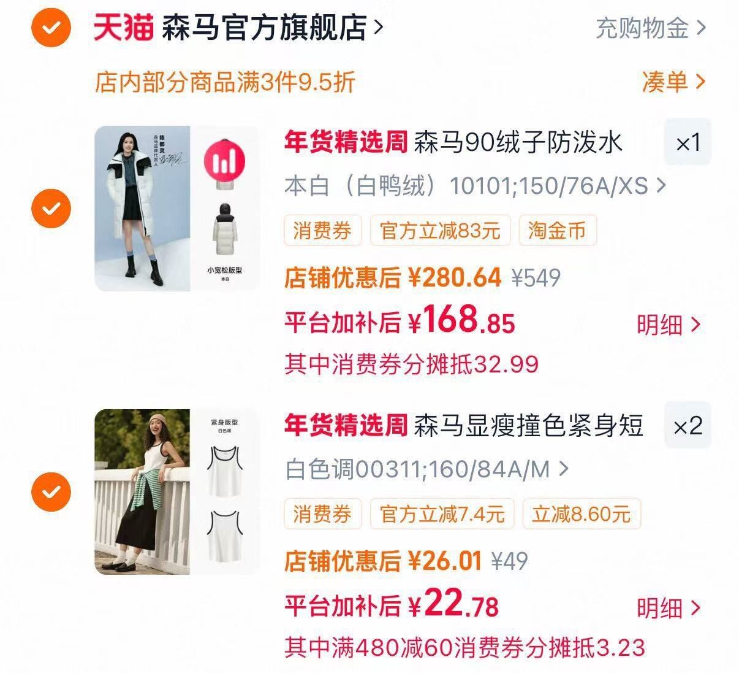Open the down jacket product thumbnail
This screenshot has width=739, height=673.
(177, 209)
